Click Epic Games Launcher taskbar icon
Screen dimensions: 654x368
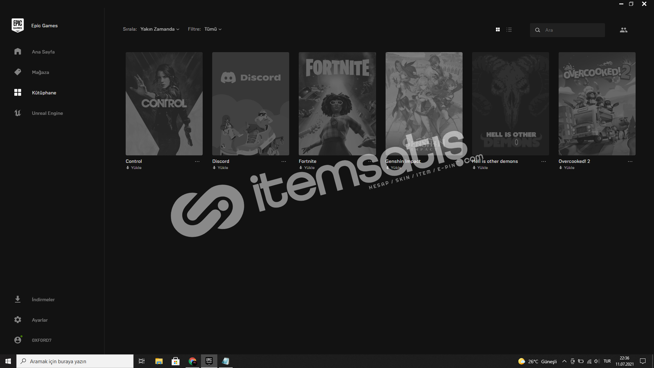tap(209, 361)
